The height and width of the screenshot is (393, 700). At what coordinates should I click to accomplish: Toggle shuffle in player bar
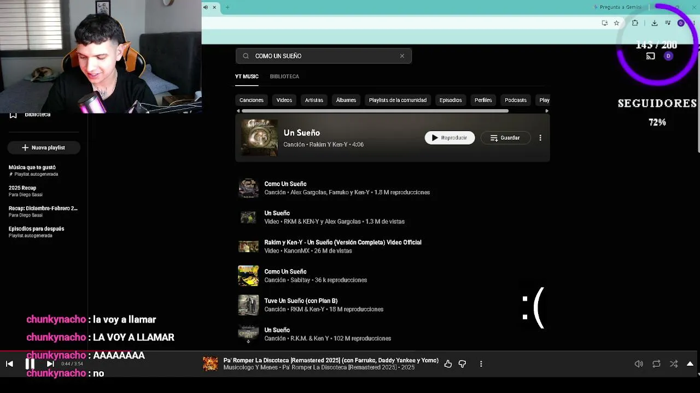coord(674,364)
